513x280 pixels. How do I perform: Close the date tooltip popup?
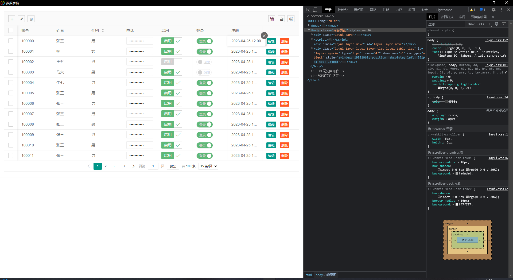point(264,36)
